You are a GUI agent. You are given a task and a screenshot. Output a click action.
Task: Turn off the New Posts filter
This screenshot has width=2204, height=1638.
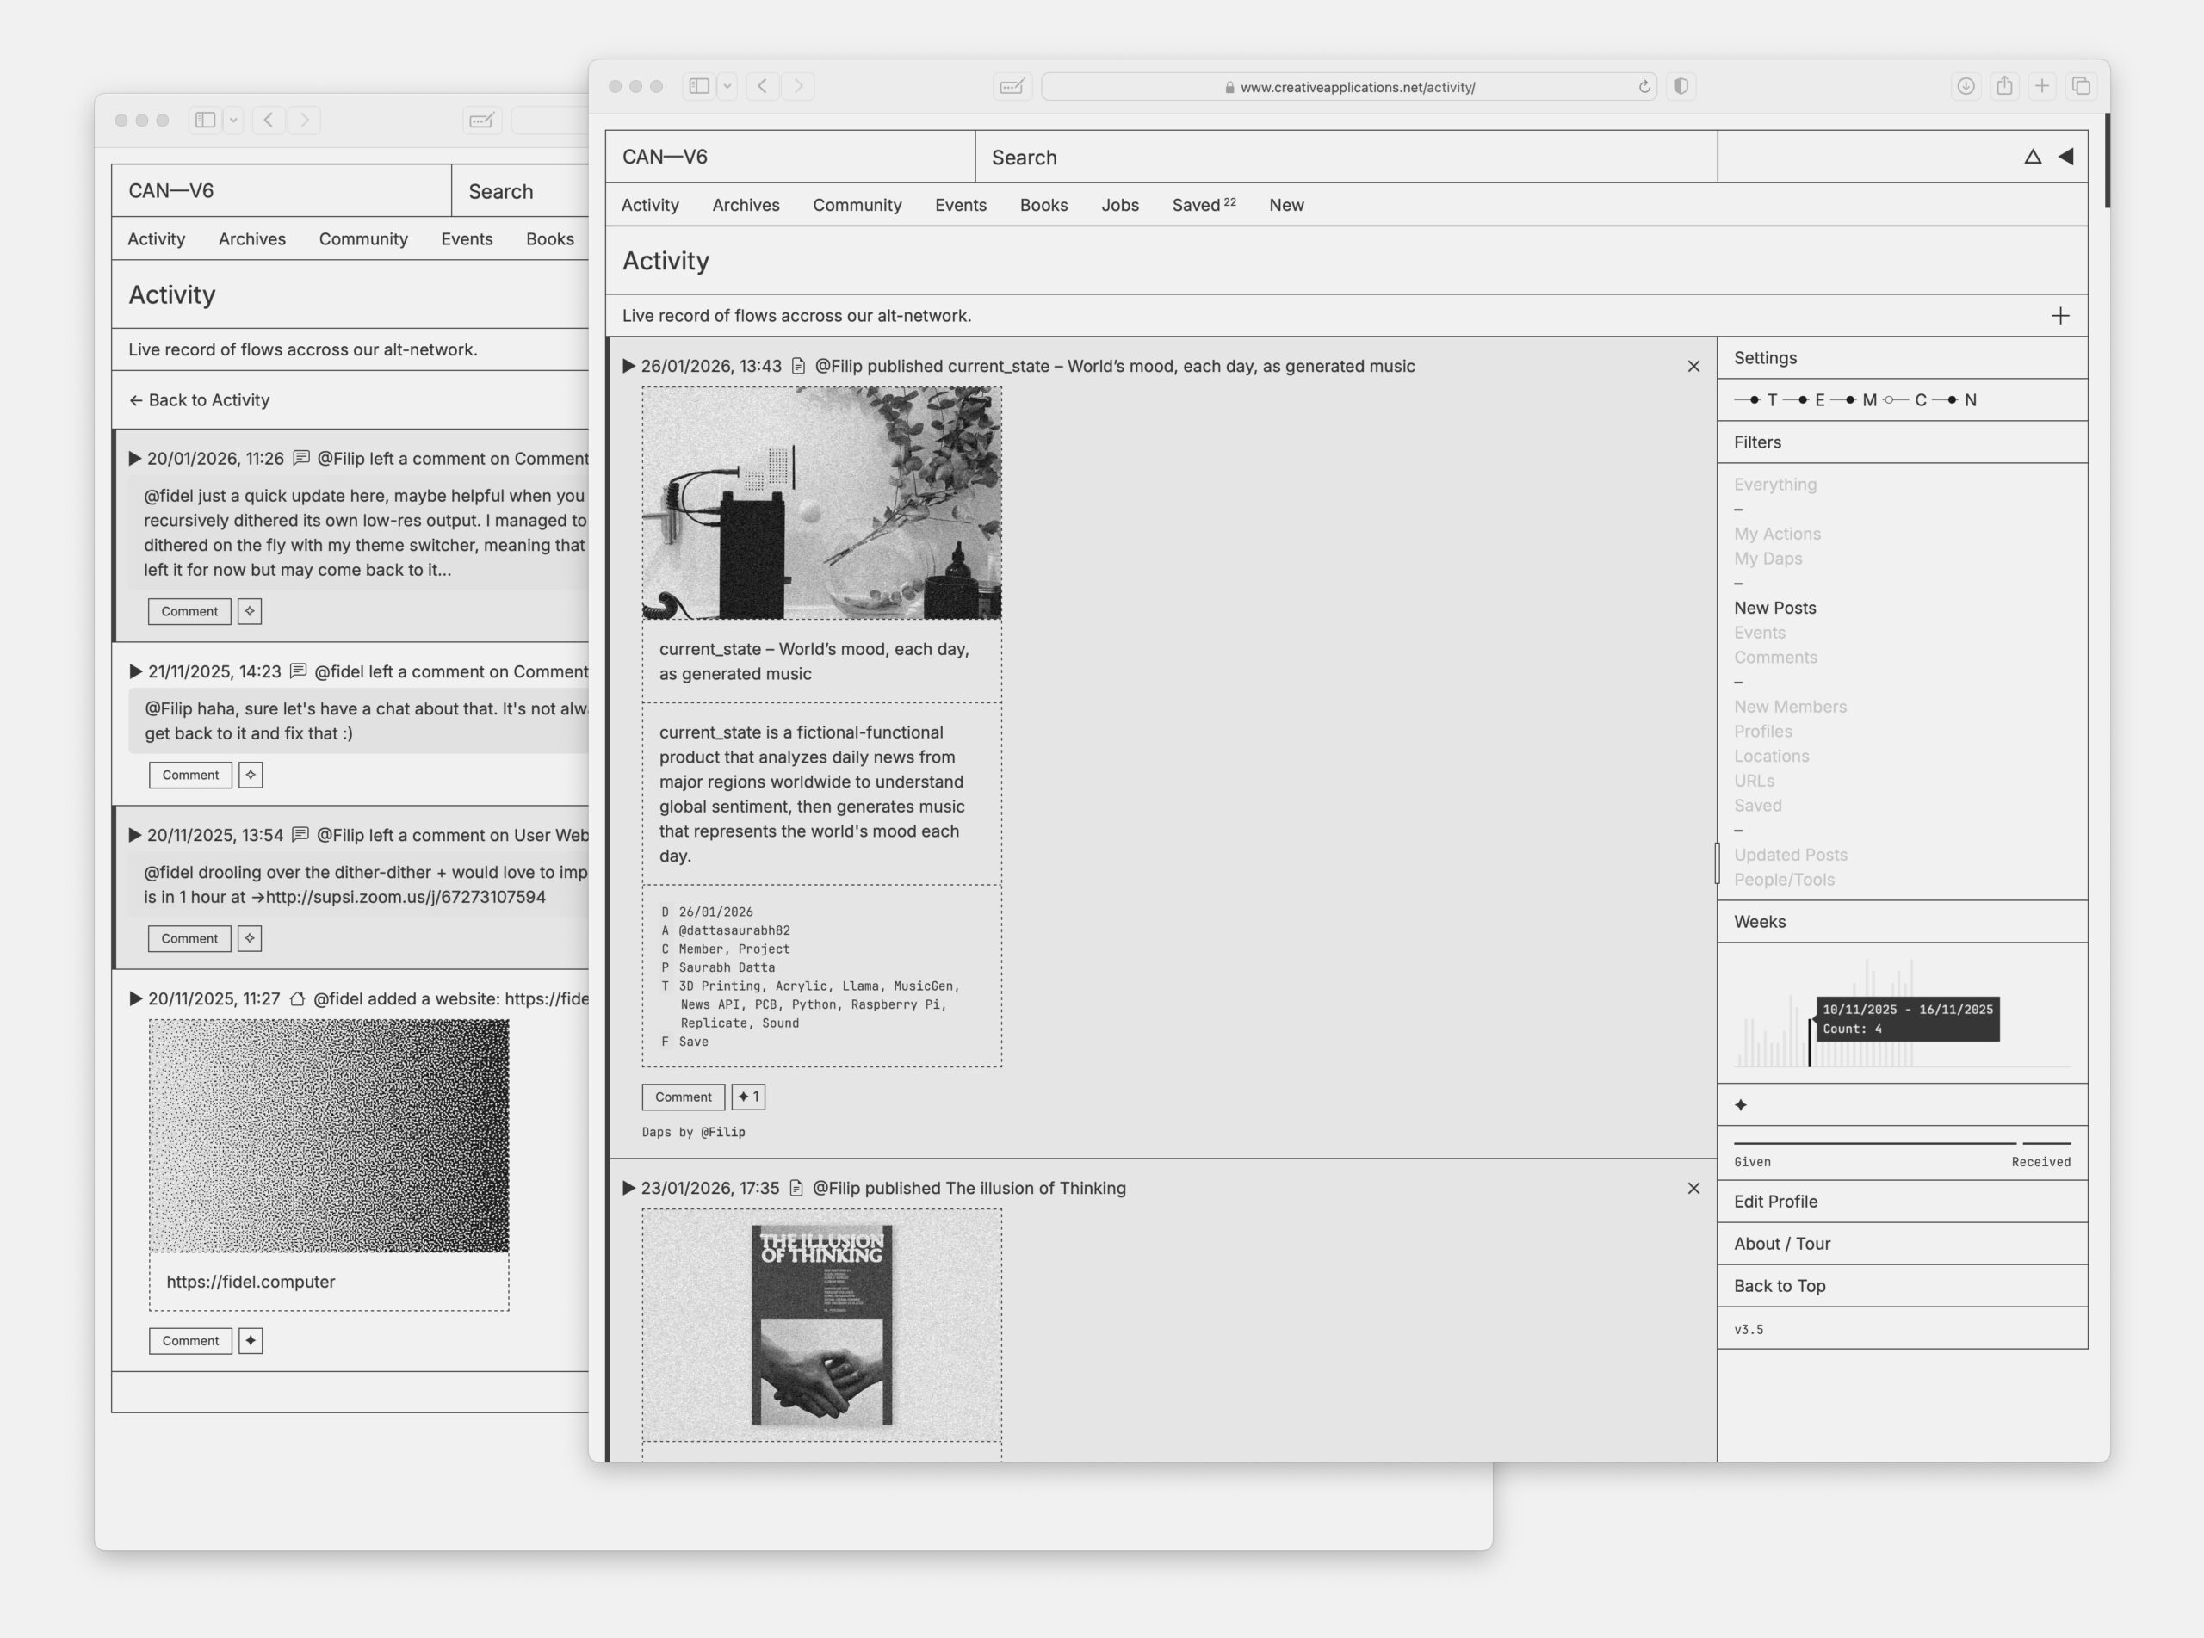[x=1774, y=608]
